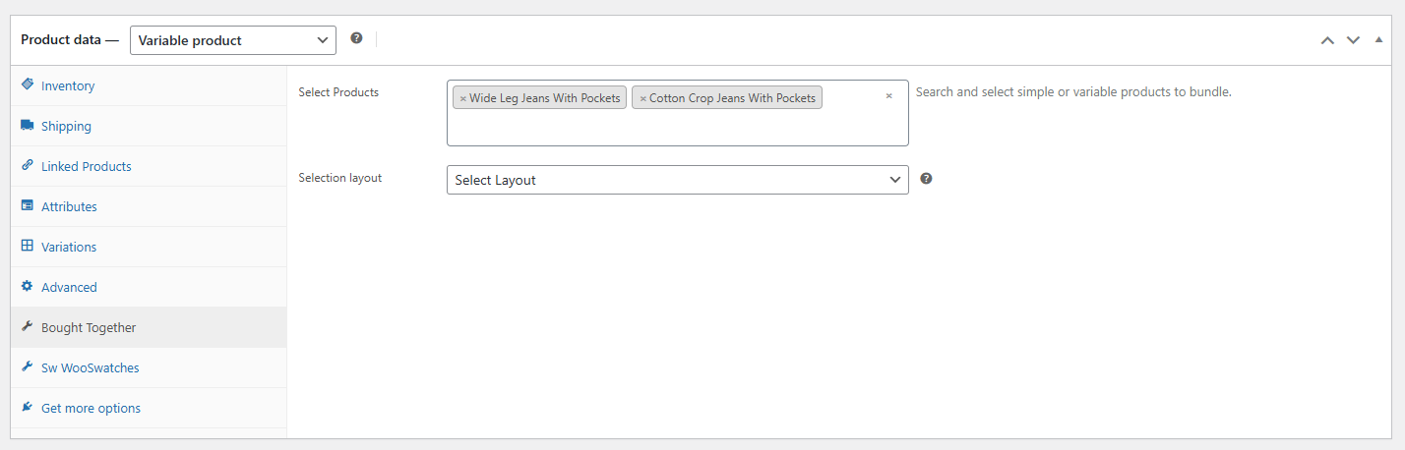Open the Bought Together tab
This screenshot has width=1405, height=450.
coord(89,327)
